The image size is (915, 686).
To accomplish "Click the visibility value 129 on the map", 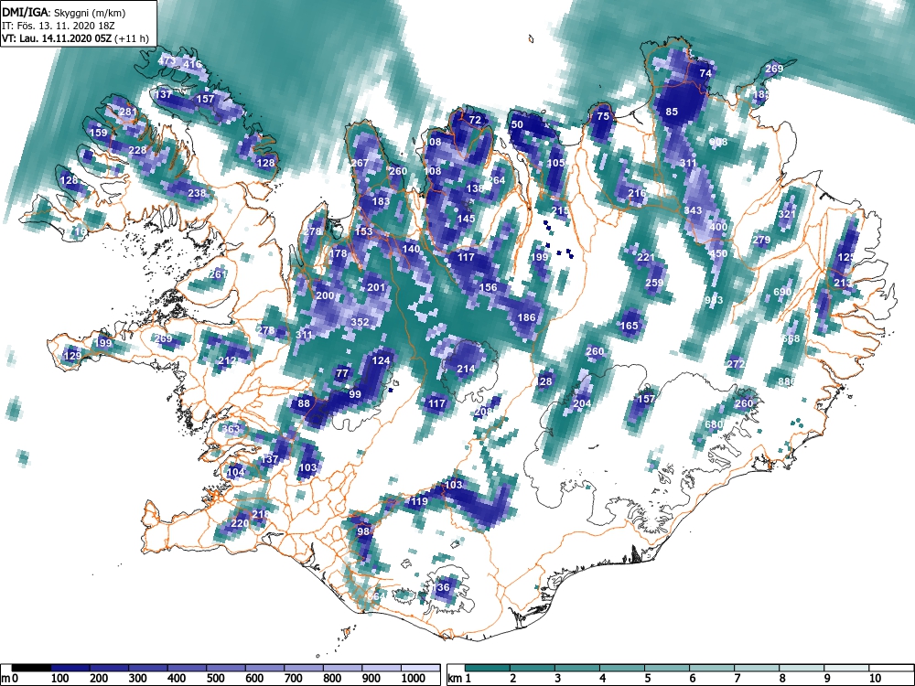I will click(72, 356).
